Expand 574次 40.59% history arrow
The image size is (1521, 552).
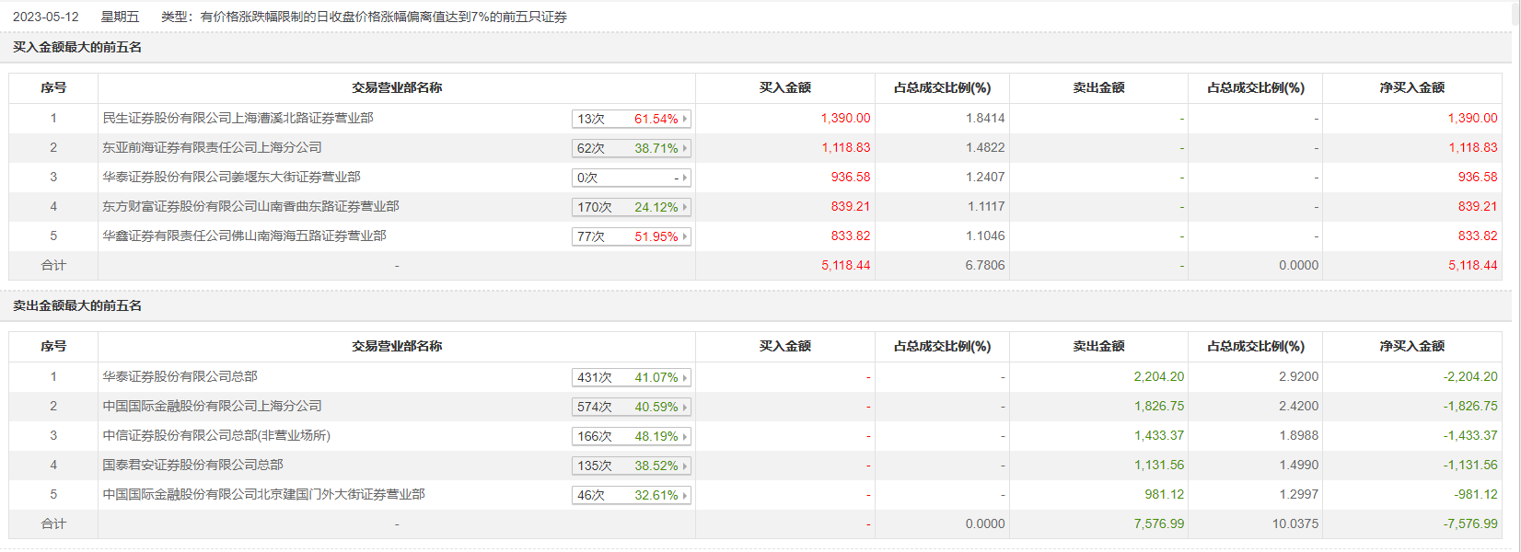coord(685,408)
